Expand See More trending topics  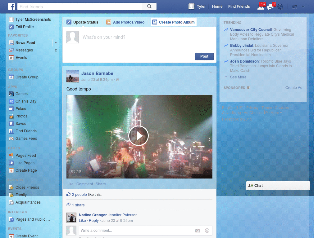(x=238, y=77)
